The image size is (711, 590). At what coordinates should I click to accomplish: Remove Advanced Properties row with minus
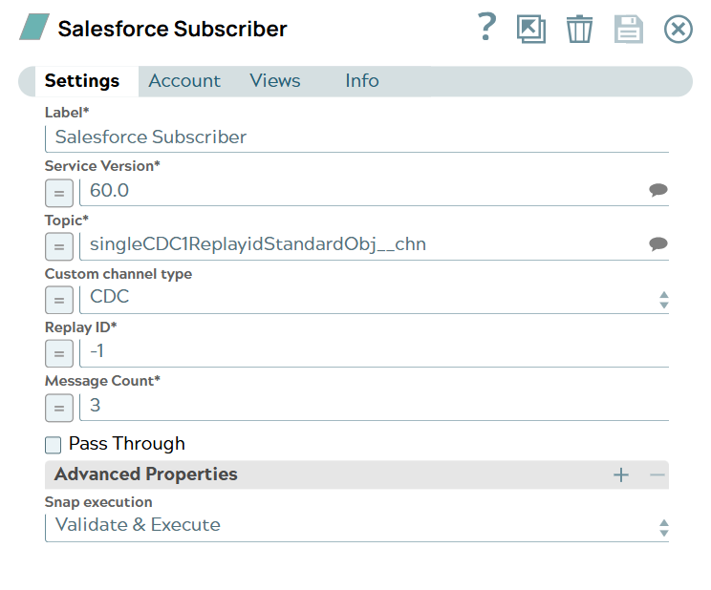(x=657, y=474)
